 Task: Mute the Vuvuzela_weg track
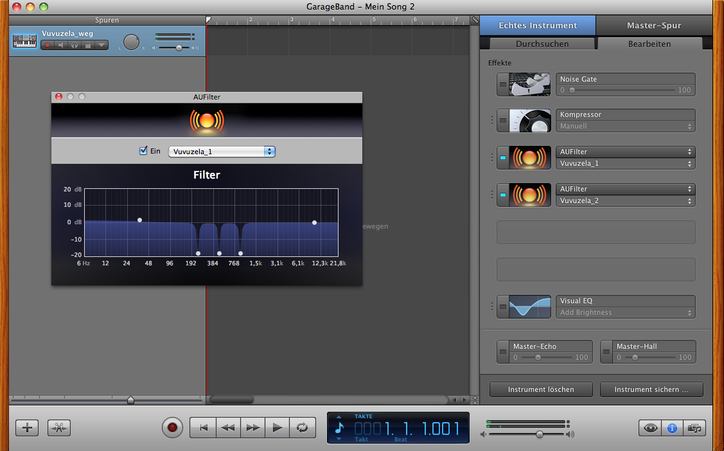60,45
